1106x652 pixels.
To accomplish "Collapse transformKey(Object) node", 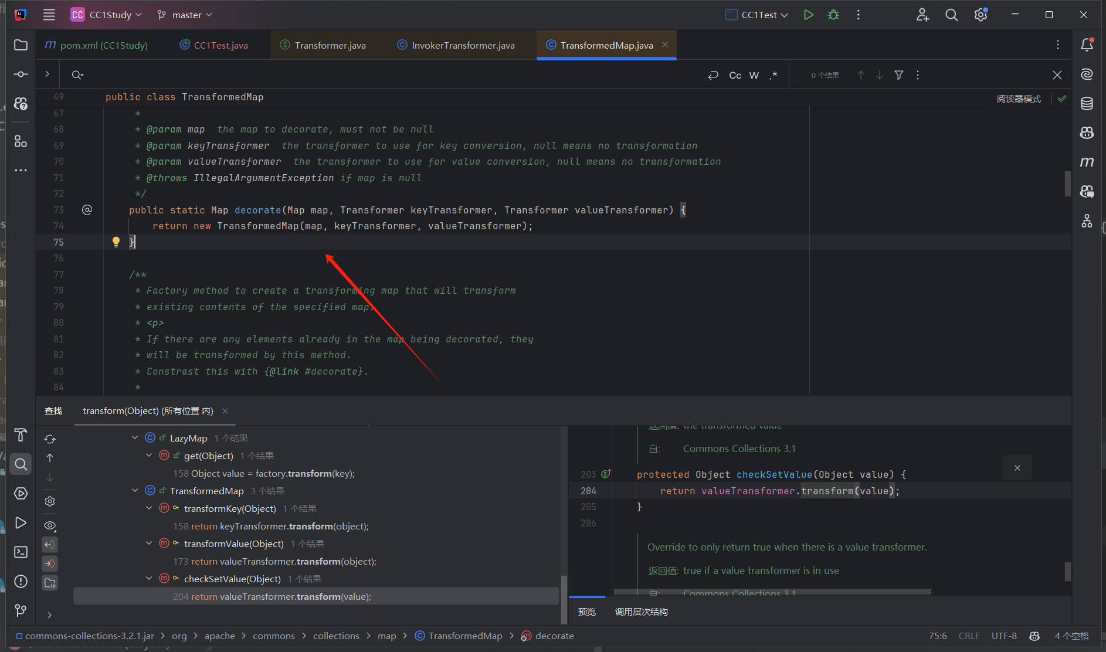I will pyautogui.click(x=149, y=508).
